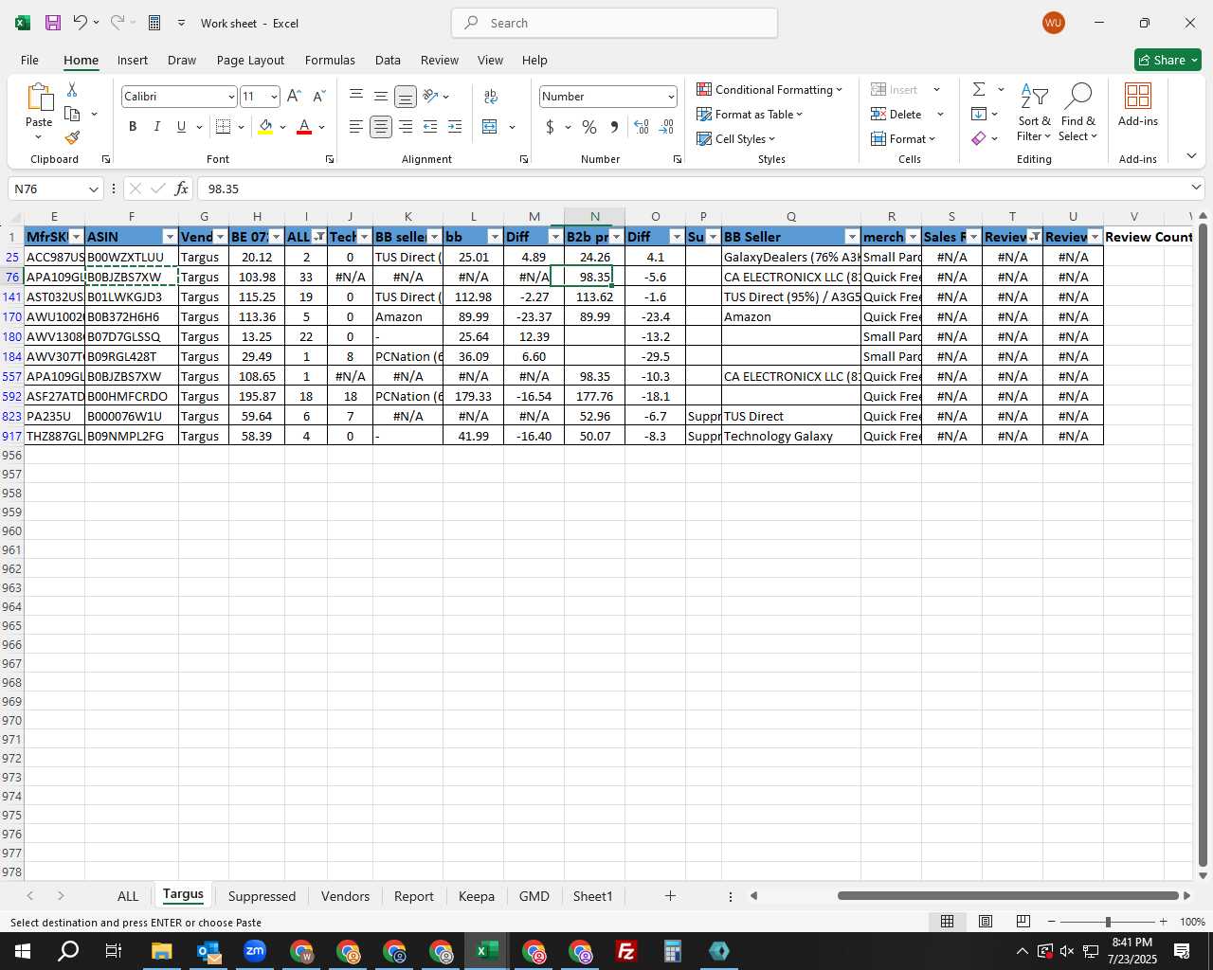The image size is (1213, 970).
Task: Open the ASIN column filter dropdown
Action: 170,237
